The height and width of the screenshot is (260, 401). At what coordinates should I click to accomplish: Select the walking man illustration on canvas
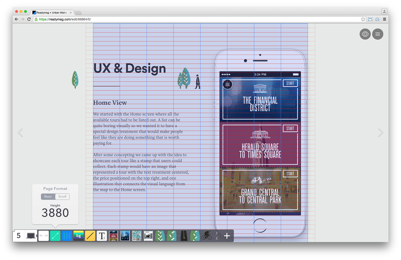tap(198, 82)
